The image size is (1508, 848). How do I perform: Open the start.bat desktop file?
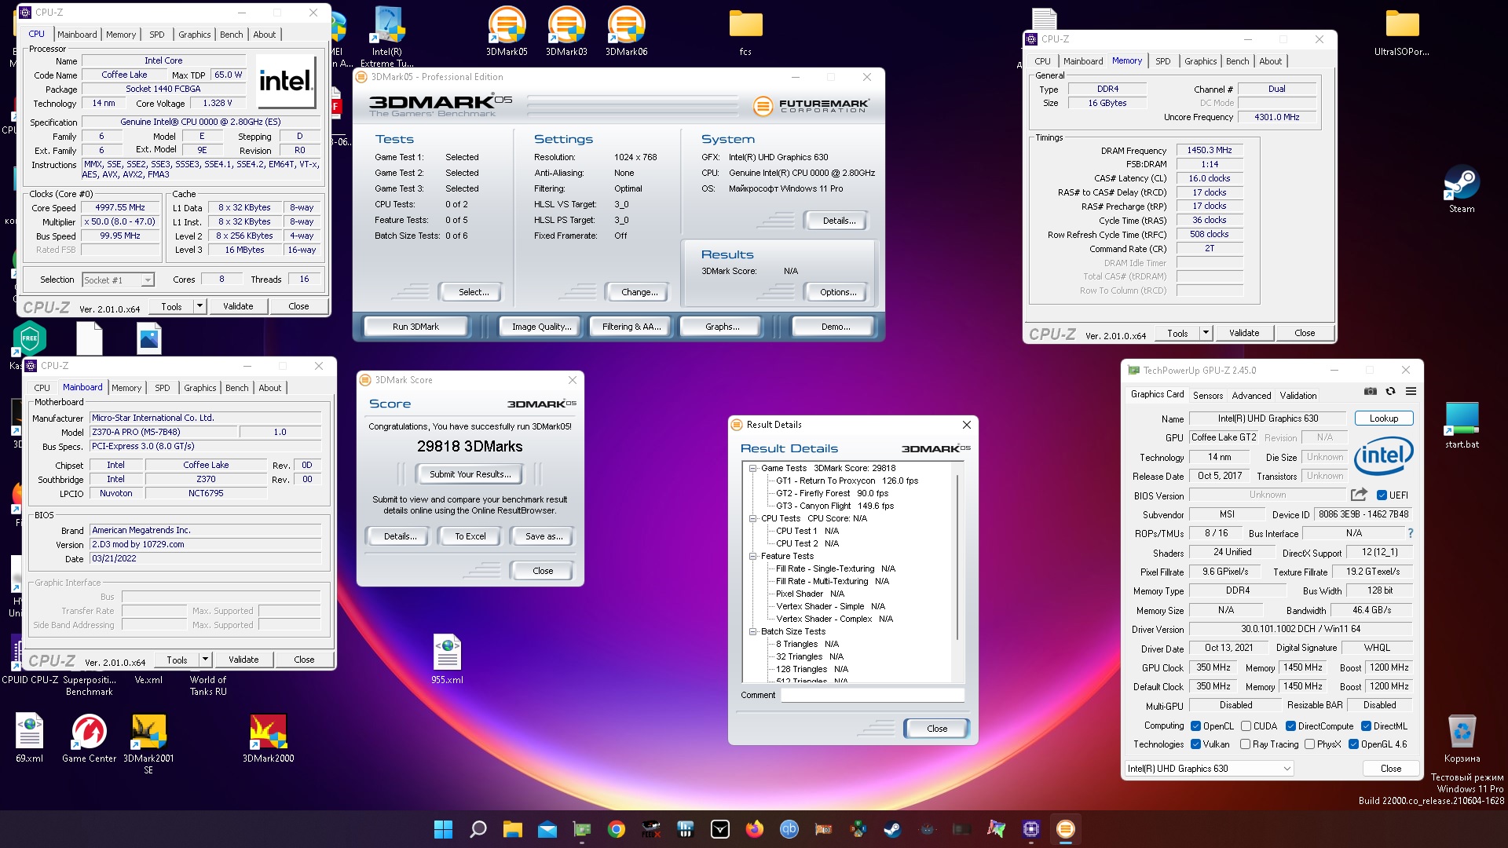tap(1462, 425)
